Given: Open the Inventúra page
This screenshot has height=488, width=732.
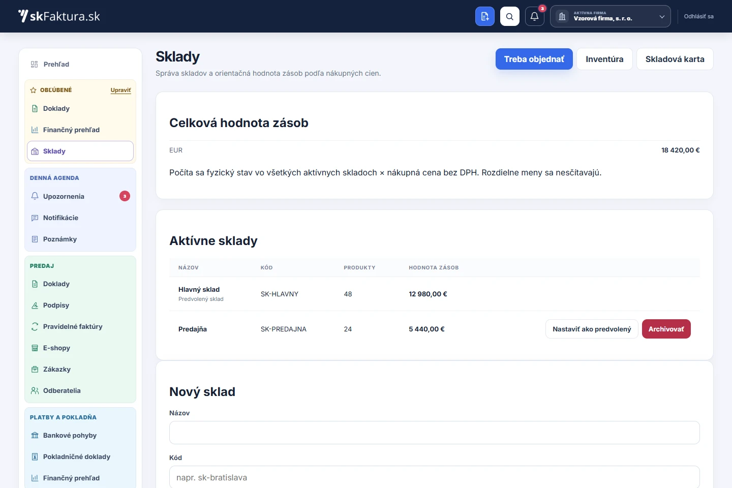Looking at the screenshot, I should [604, 59].
